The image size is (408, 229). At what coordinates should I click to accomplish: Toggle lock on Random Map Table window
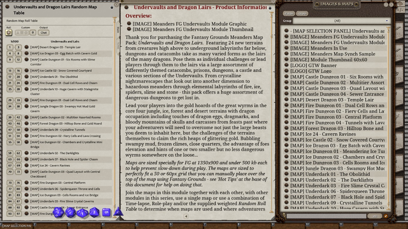(x=112, y=7)
